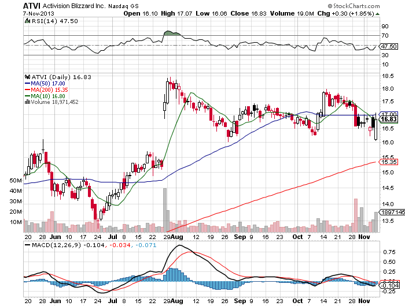The height and width of the screenshot is (306, 405).
Task: Click the 'MA(200) 15.35' legend text
Action: (x=49, y=89)
